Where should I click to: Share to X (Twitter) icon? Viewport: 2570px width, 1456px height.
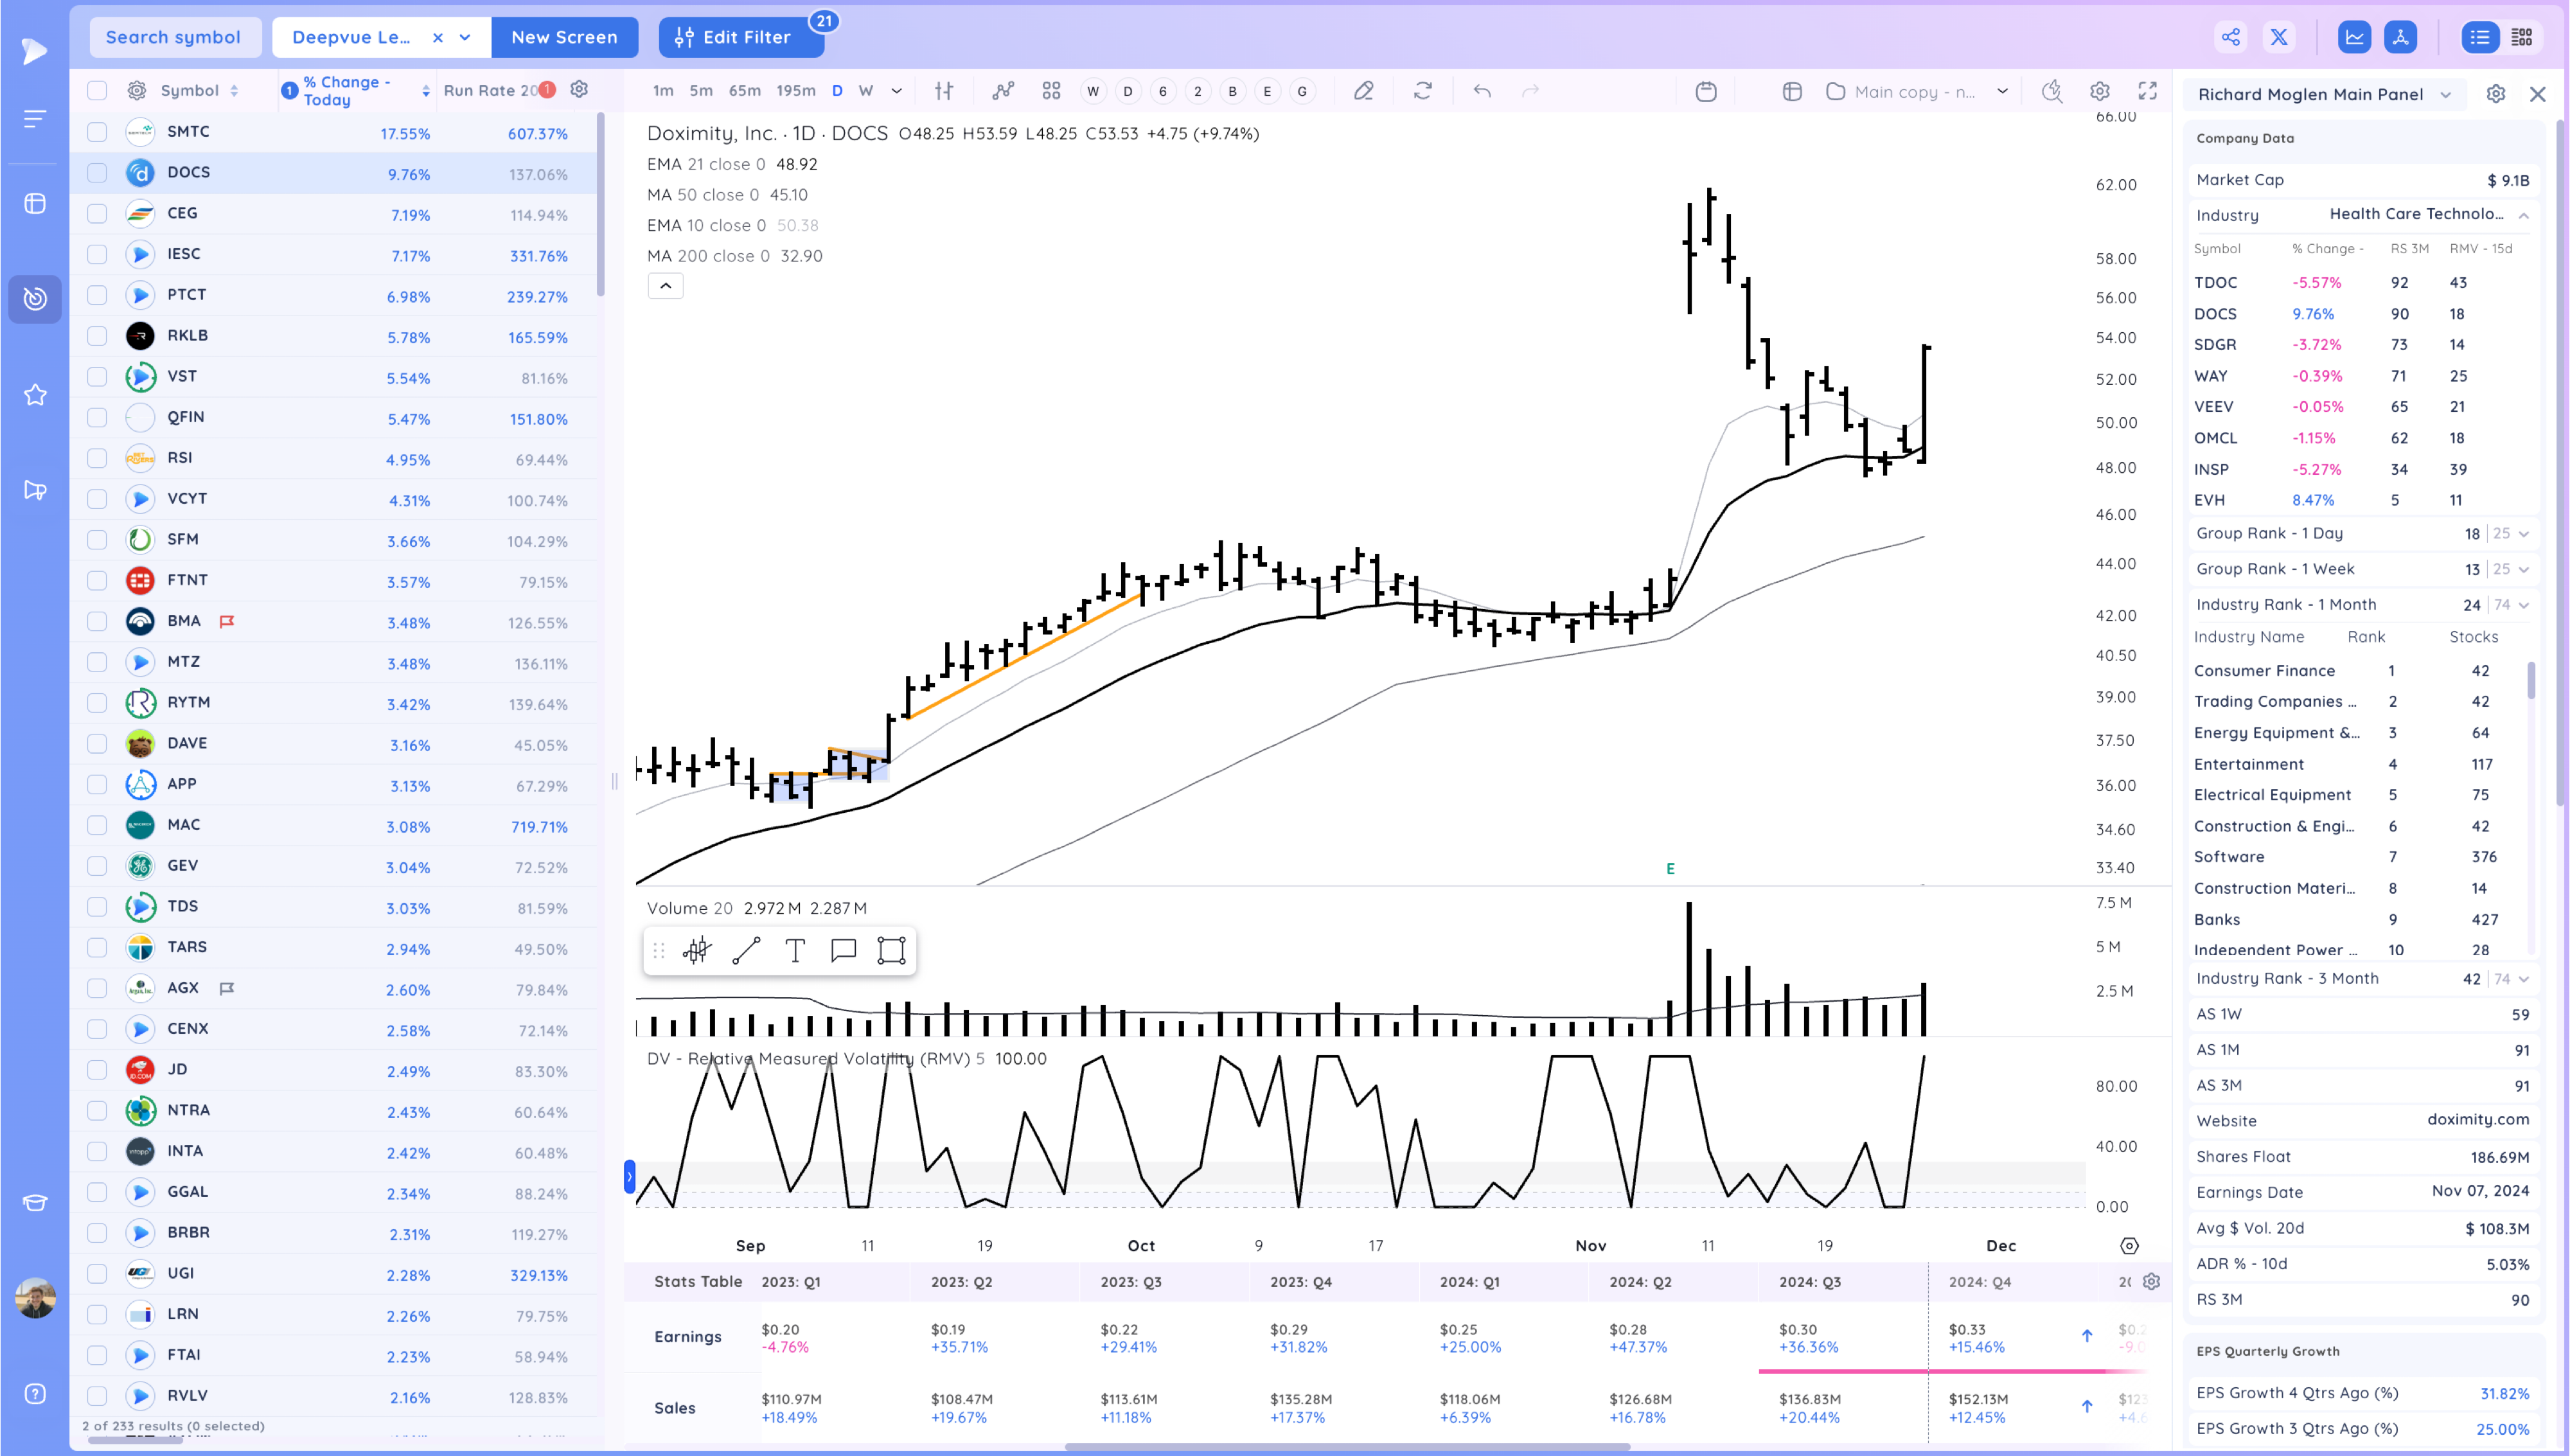(x=2279, y=37)
